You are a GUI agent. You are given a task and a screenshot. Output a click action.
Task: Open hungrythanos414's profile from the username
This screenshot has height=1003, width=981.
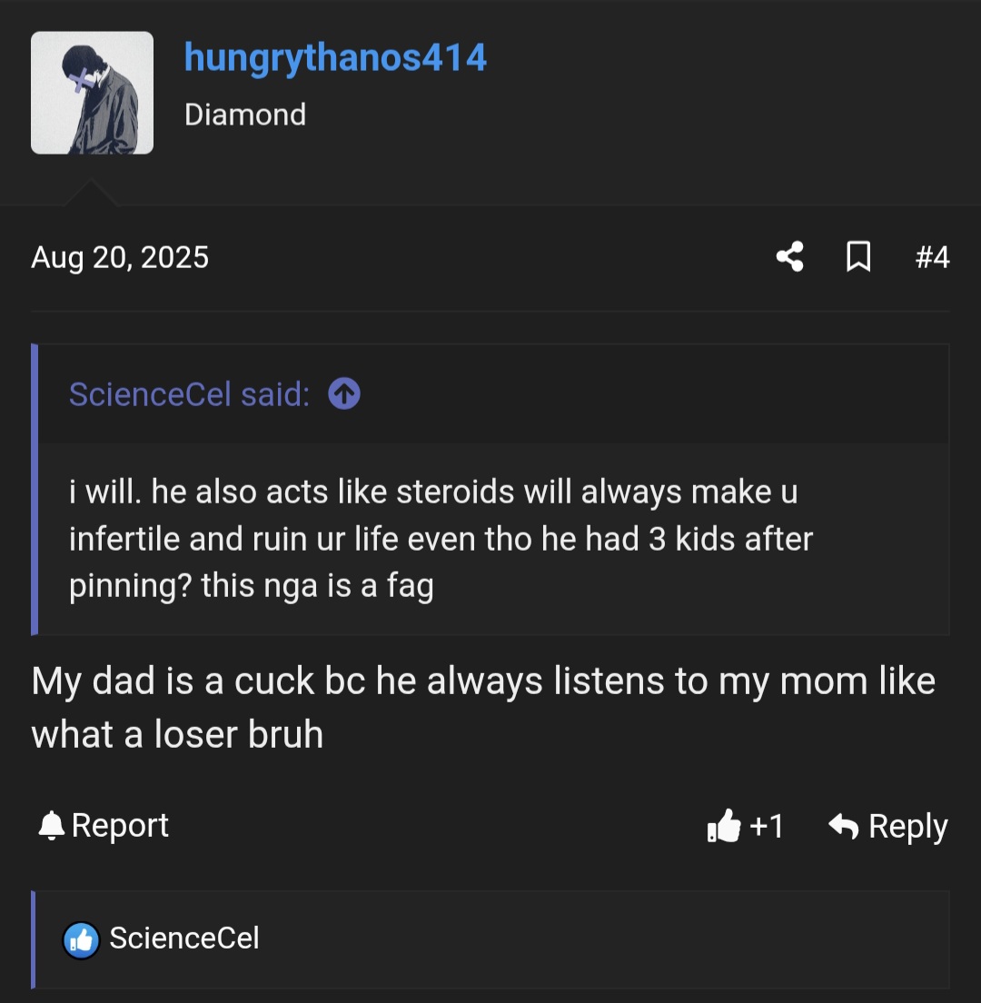click(x=335, y=58)
